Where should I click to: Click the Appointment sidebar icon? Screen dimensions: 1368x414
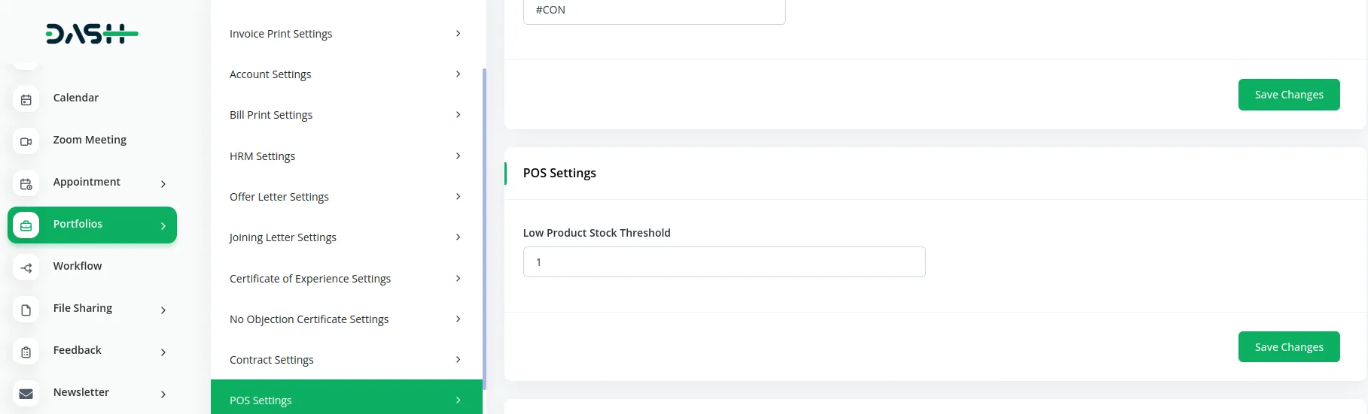(x=26, y=183)
